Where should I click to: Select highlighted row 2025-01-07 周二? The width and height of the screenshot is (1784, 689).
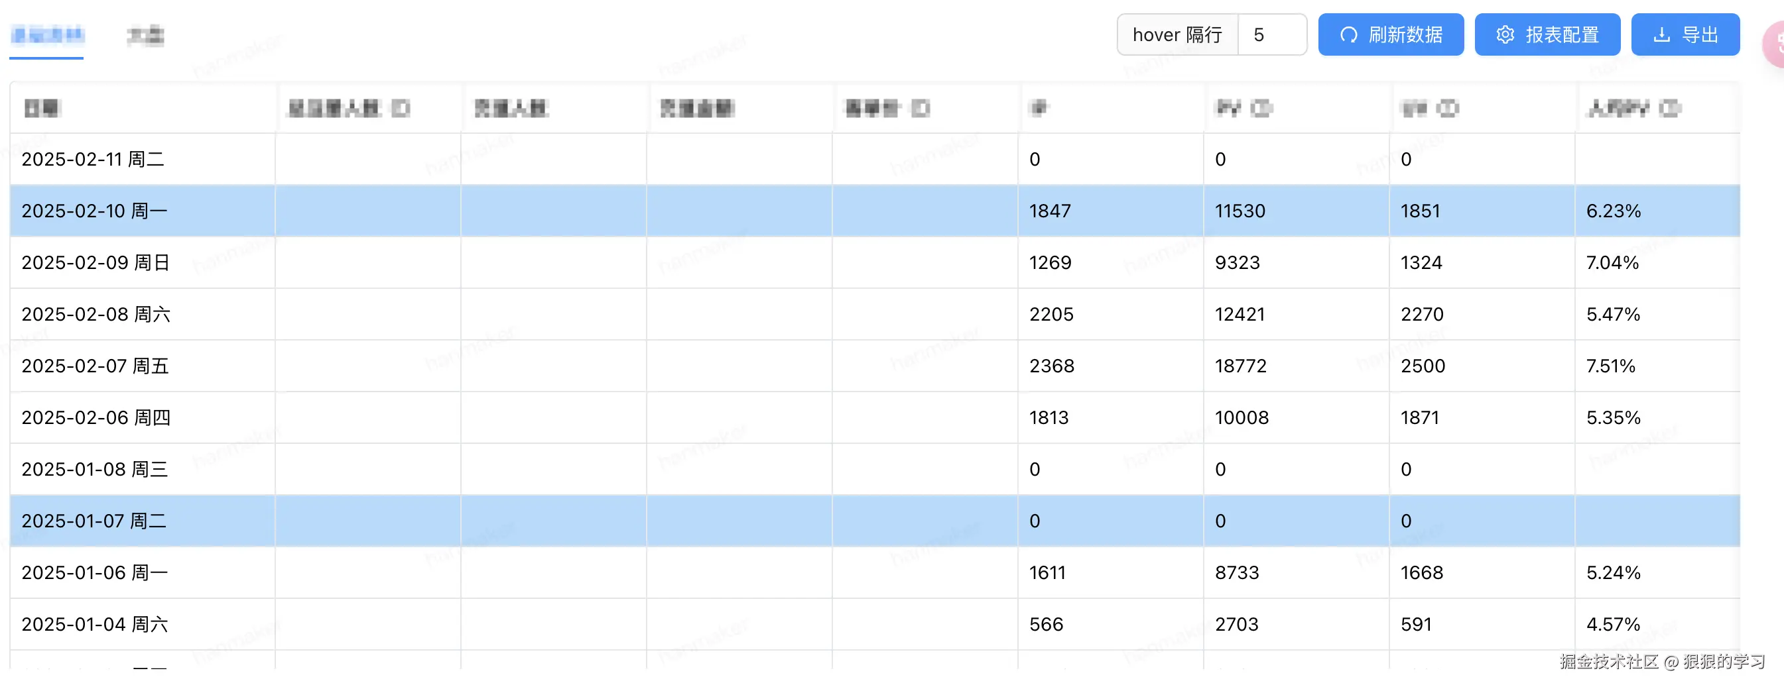coord(875,521)
